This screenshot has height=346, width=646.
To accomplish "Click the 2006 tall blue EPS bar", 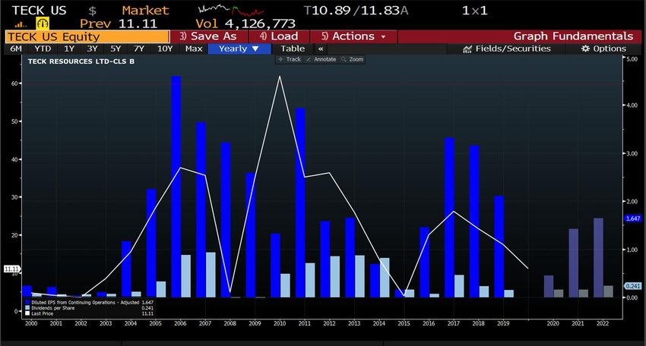I will 176,187.
